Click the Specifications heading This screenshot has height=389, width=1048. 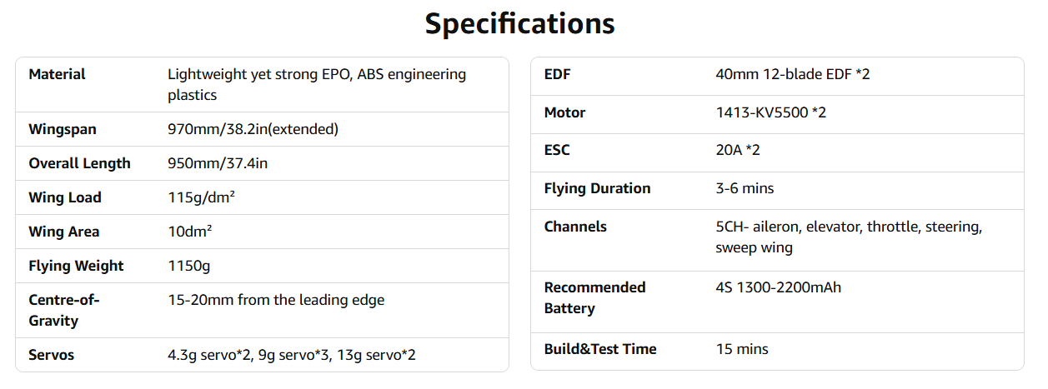519,23
